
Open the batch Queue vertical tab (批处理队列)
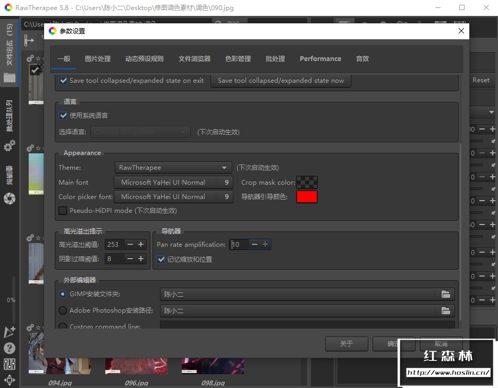(10, 116)
